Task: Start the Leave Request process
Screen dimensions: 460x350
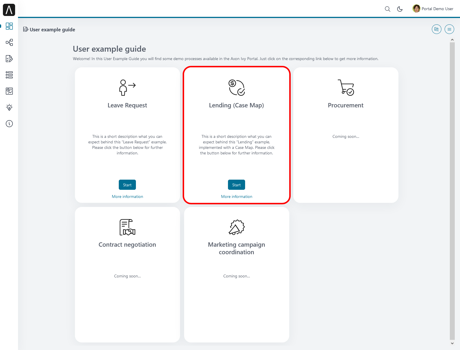Action: tap(127, 185)
